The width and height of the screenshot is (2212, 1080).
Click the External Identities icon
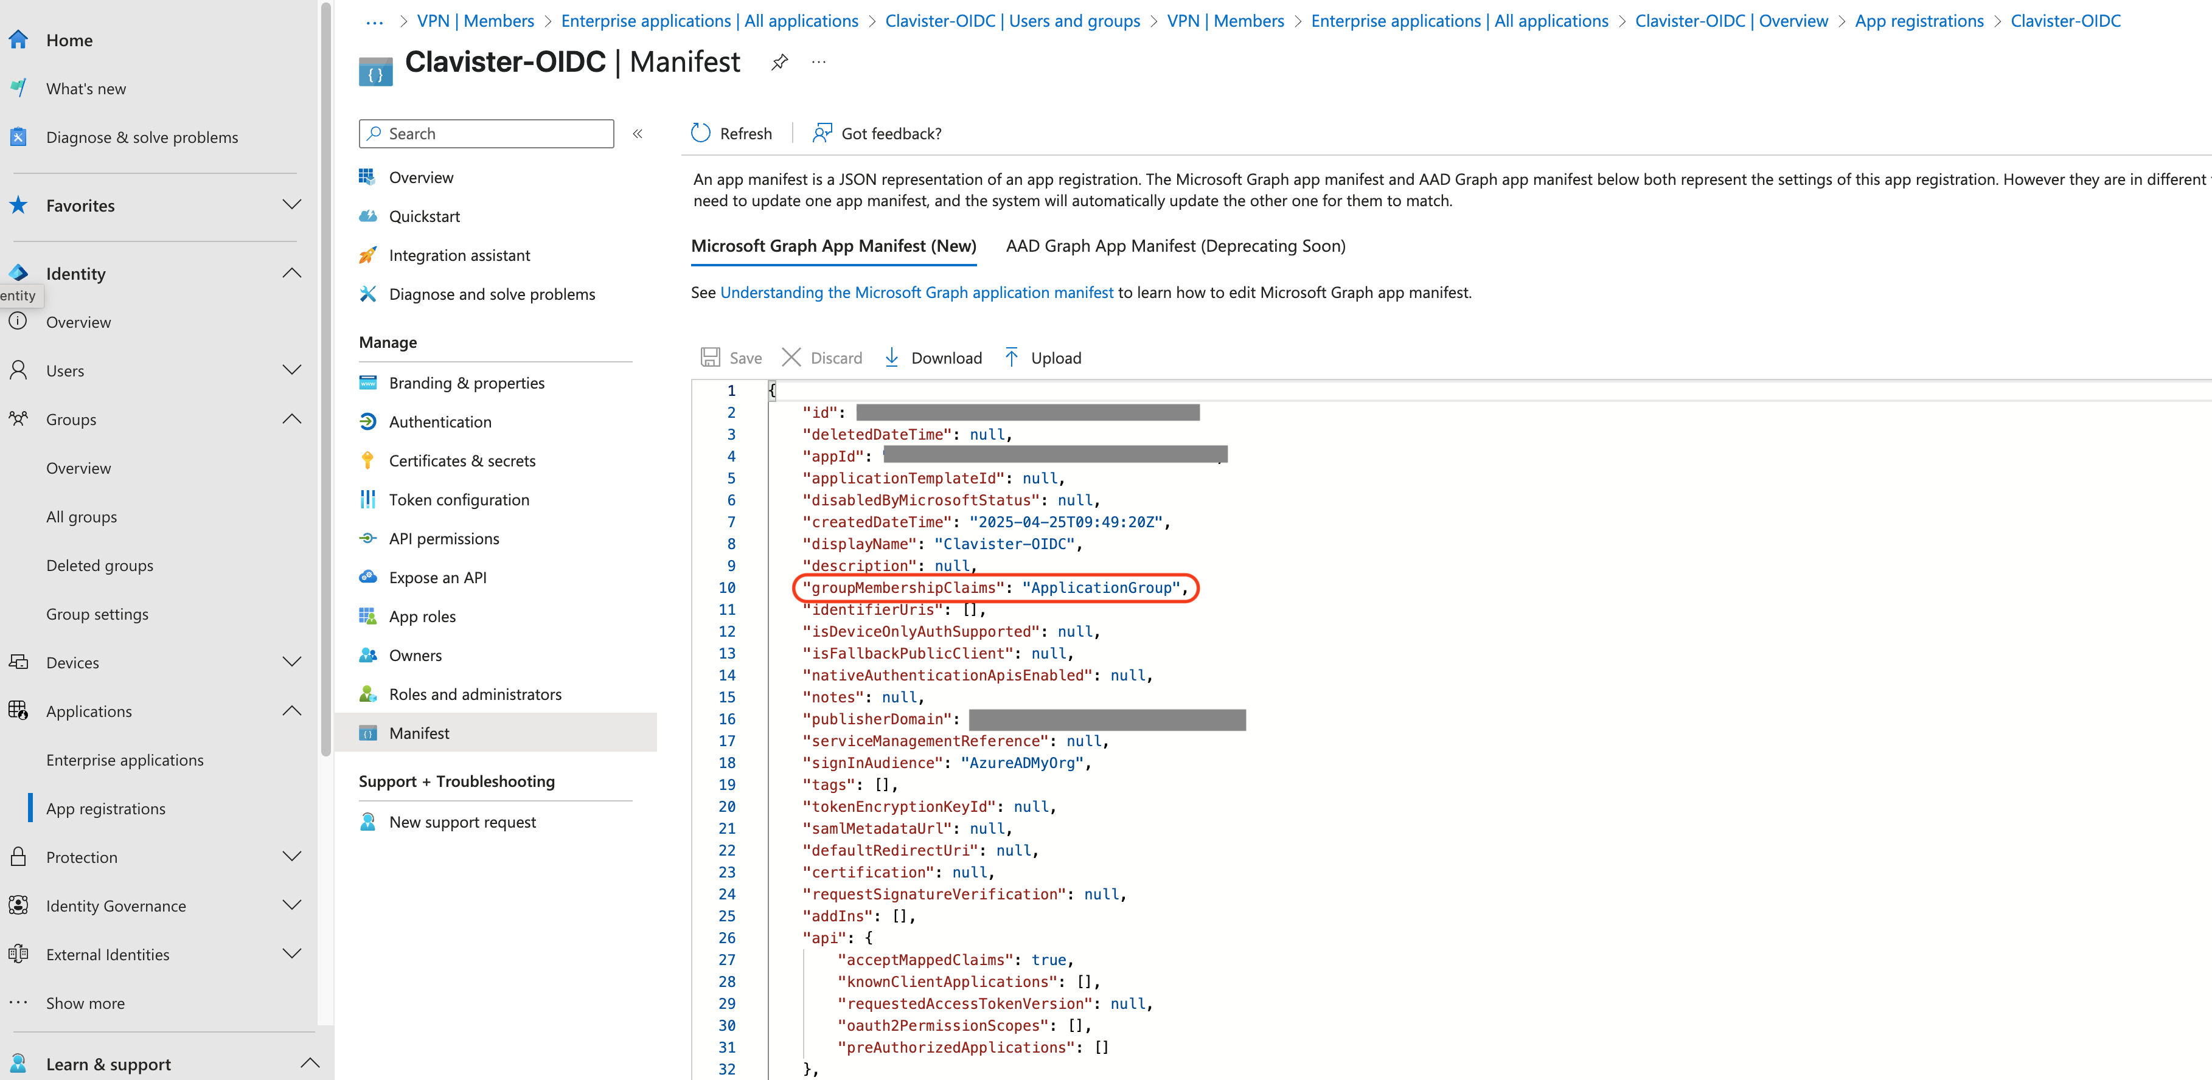(x=18, y=954)
